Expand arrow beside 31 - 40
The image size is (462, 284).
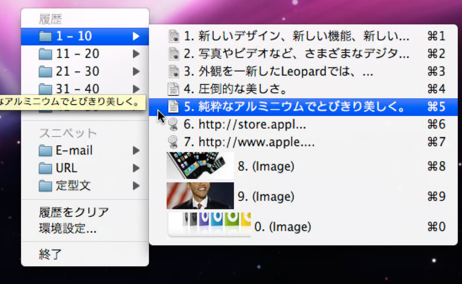(136, 89)
